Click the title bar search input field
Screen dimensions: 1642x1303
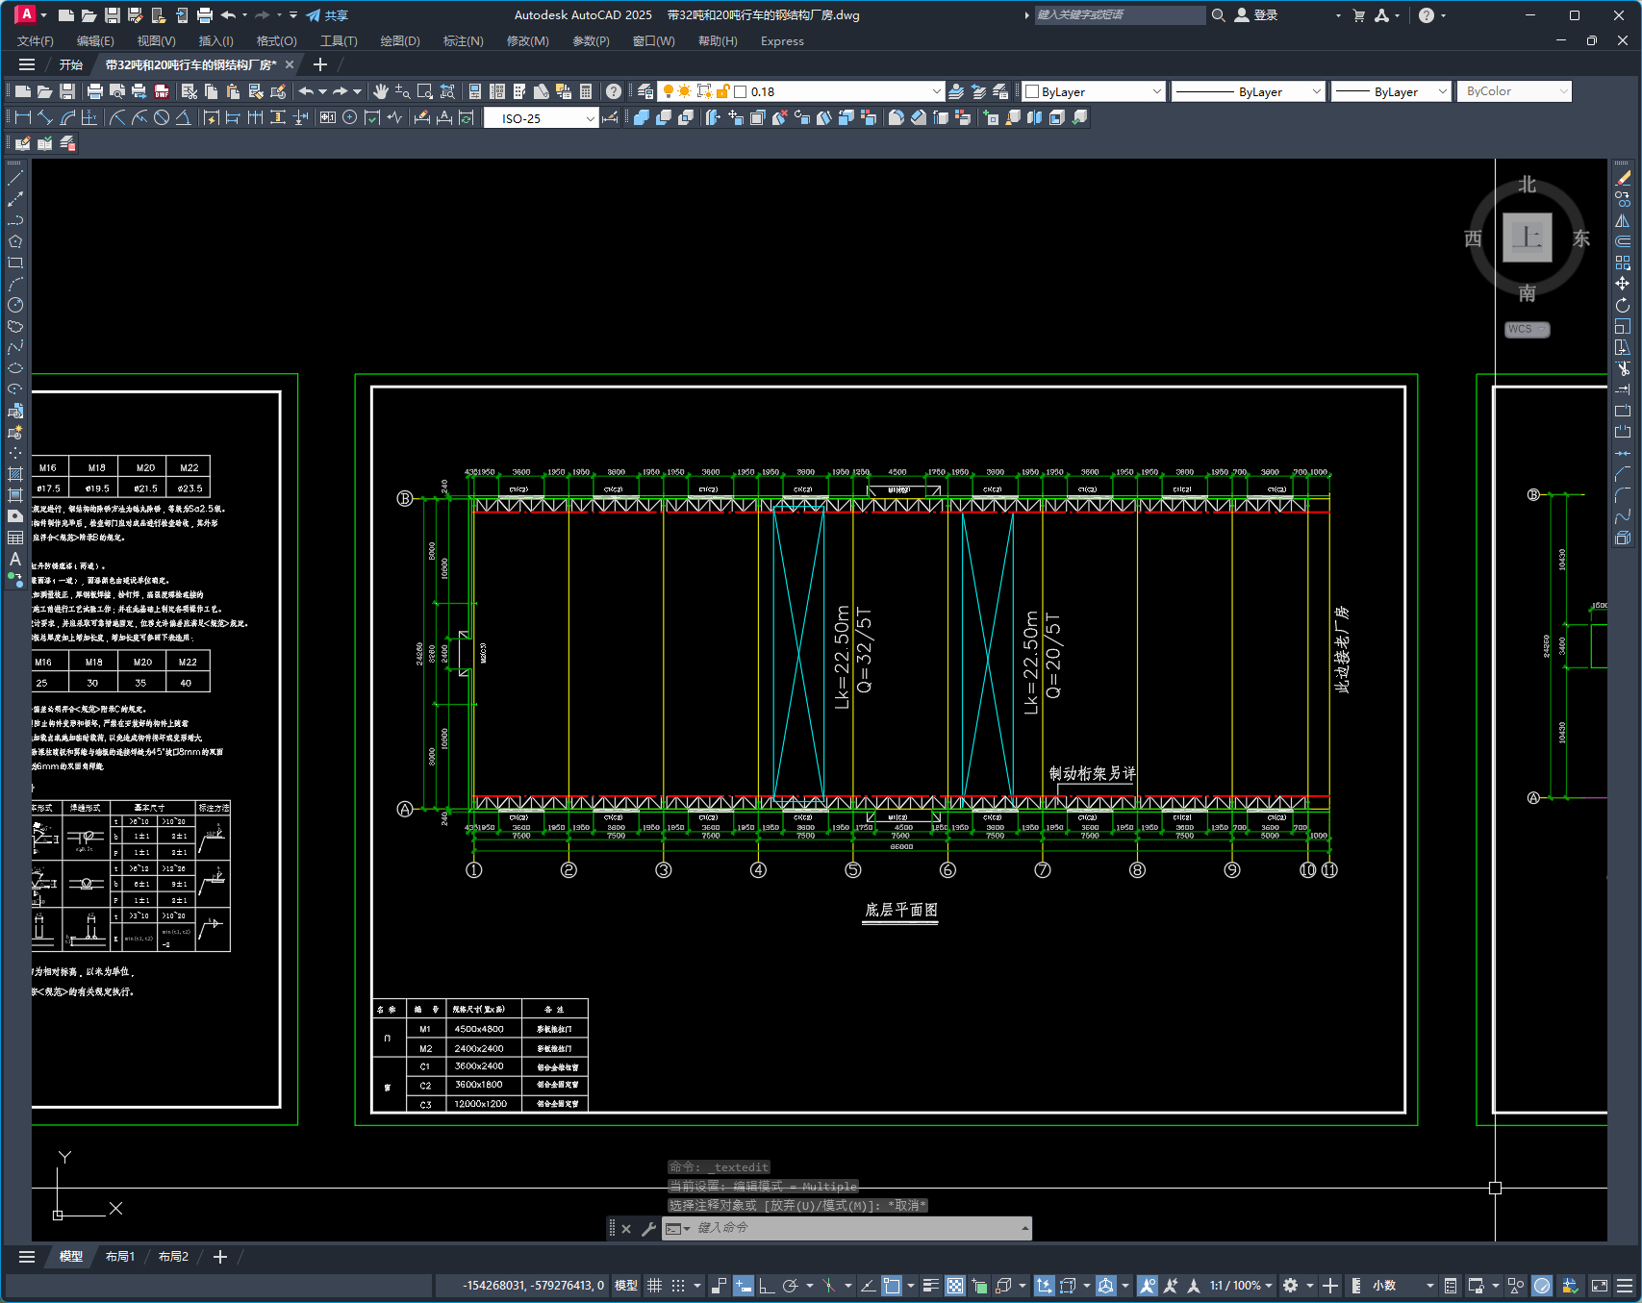[x=1120, y=15]
